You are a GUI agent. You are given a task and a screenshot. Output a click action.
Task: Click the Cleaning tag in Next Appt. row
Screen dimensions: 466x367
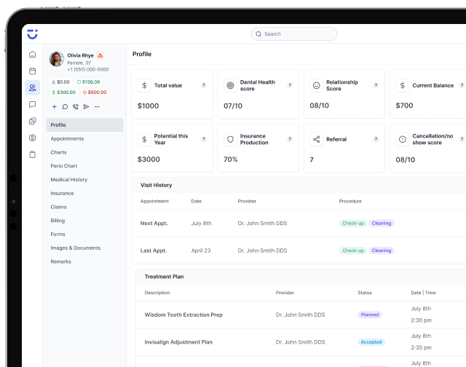click(382, 223)
